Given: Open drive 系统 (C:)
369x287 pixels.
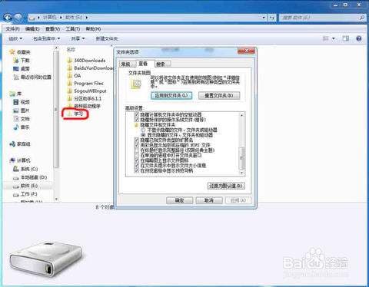Looking at the screenshot, I should (x=25, y=169).
